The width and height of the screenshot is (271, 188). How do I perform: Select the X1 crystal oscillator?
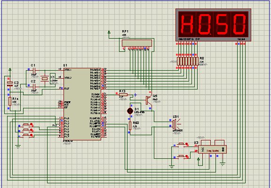click(x=45, y=79)
